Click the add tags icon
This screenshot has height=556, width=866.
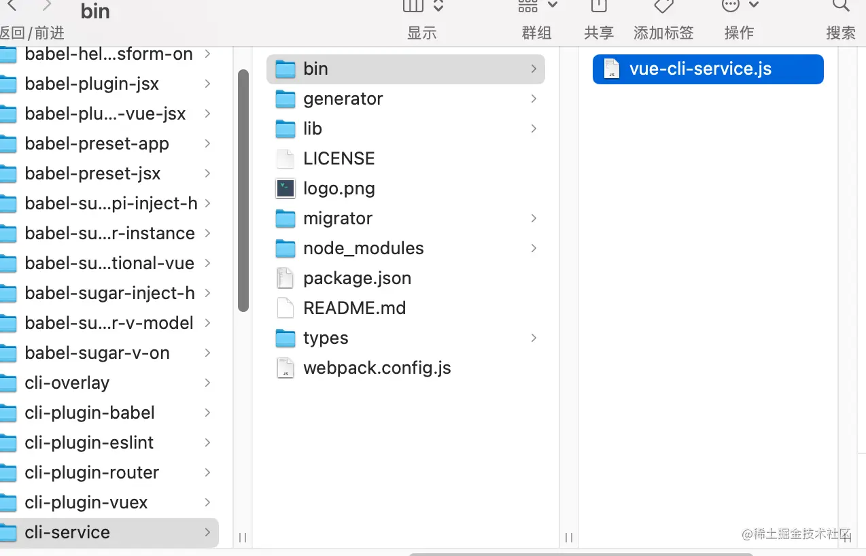[x=663, y=5]
